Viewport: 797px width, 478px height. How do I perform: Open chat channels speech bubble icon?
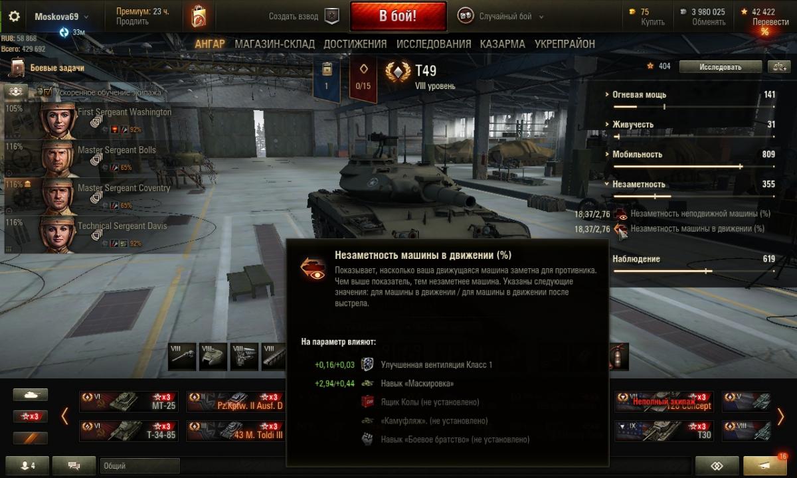coord(74,465)
